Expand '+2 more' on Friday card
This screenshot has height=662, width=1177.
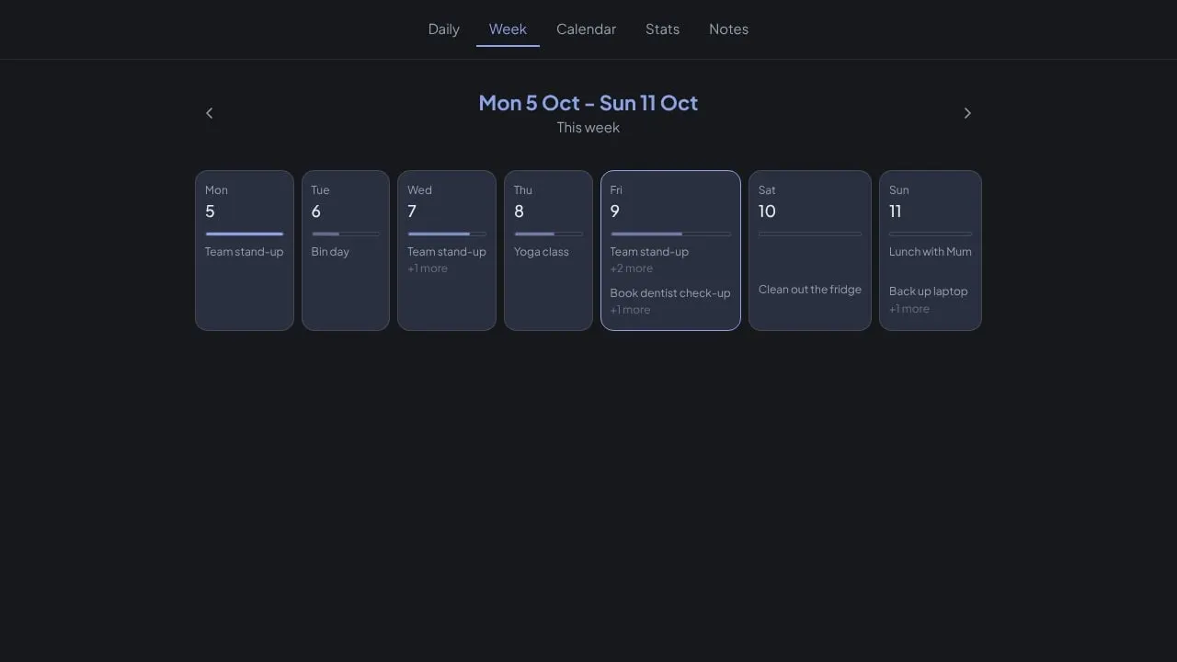point(632,268)
